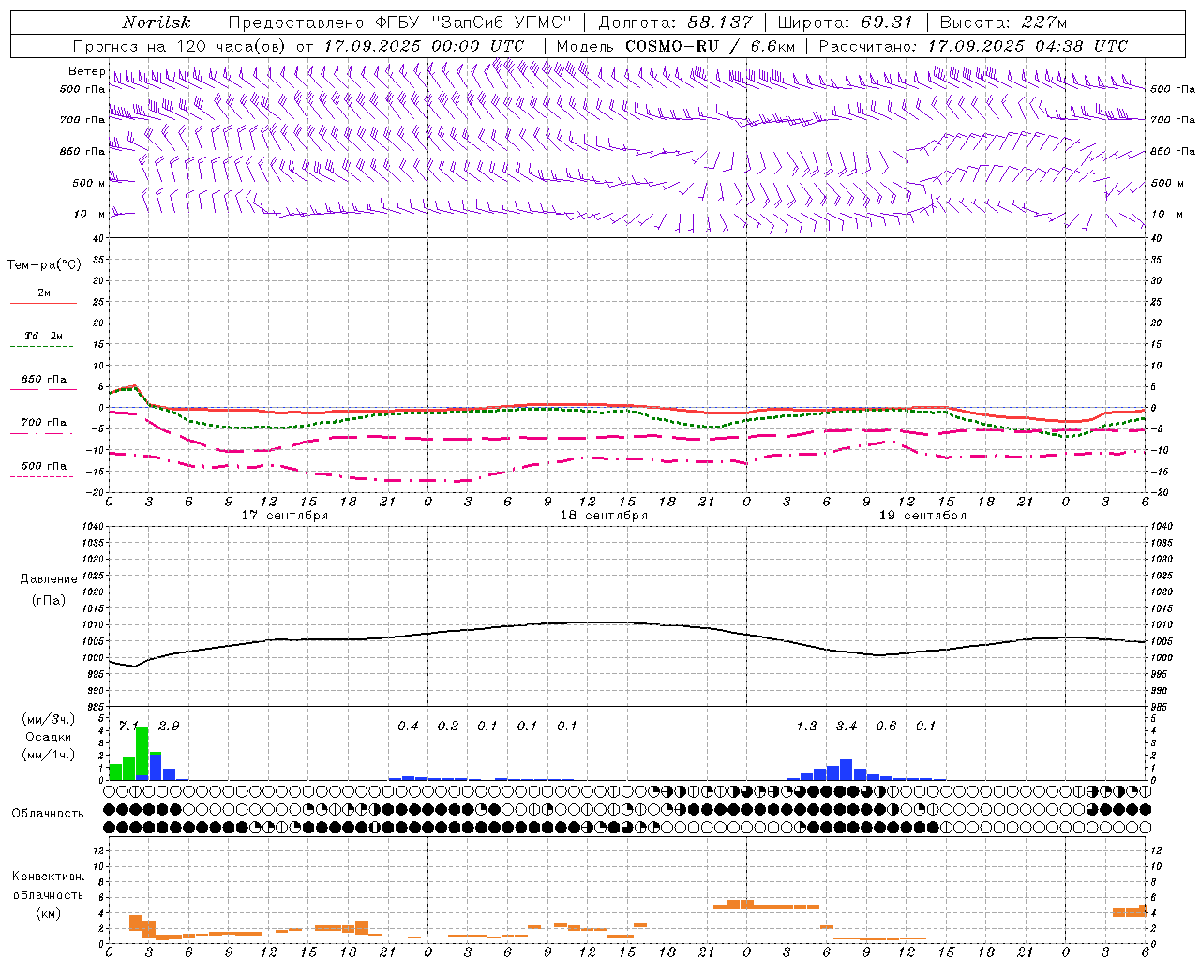Click the 'Тем-ра(°C)' axis title
Viewport: 1200px width, 960px height.
[44, 265]
